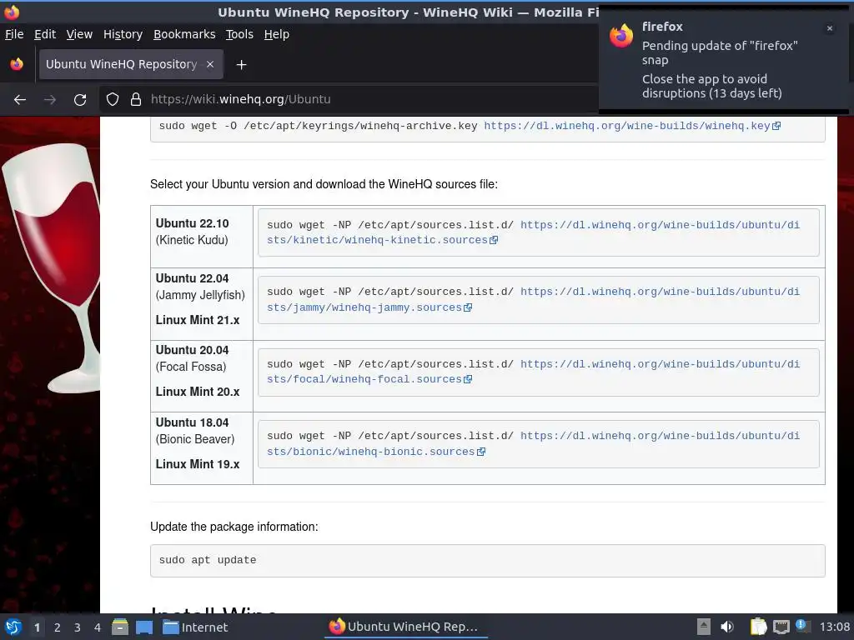Focus the URL address bar
The image size is (854, 640).
coord(349,100)
